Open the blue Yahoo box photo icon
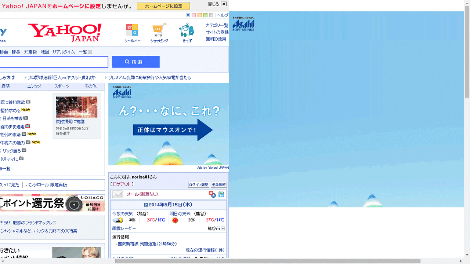470x264 pixels. click(221, 194)
